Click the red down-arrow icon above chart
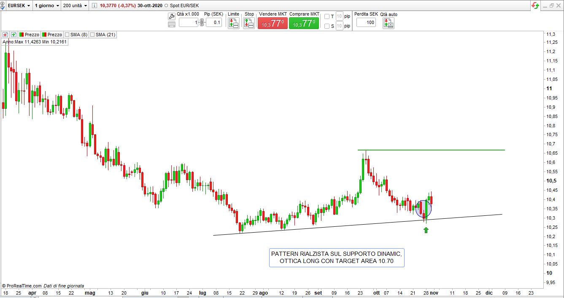Viewport: 564px width, 298px height. 5,35
